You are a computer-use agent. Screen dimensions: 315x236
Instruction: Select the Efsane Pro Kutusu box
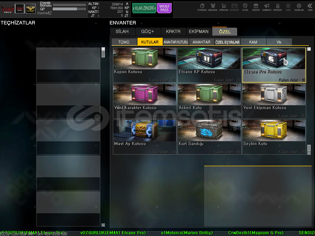(274, 65)
